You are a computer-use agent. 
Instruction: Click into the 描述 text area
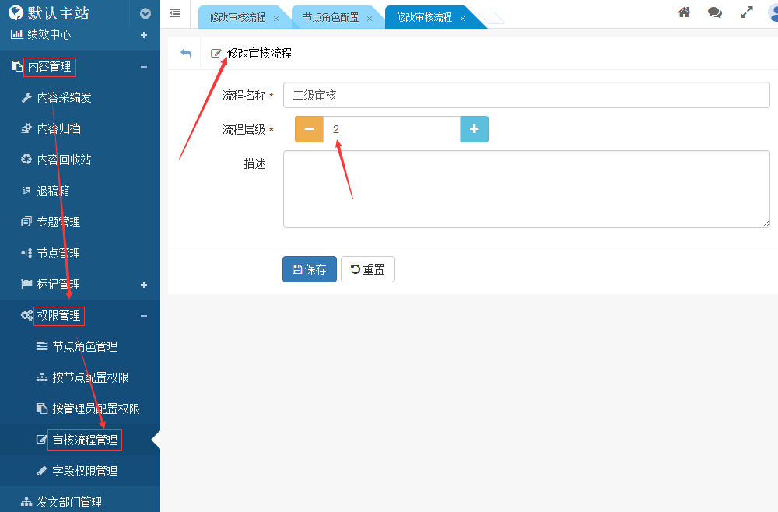[526, 189]
